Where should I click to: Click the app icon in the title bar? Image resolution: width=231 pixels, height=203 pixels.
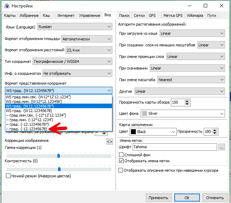click(6, 6)
